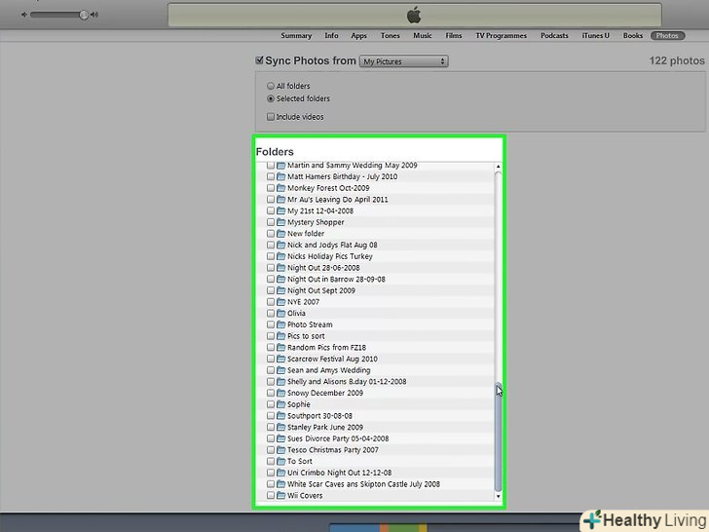
Task: Check the Sean and Amys Wedding folder
Action: pyautogui.click(x=271, y=370)
